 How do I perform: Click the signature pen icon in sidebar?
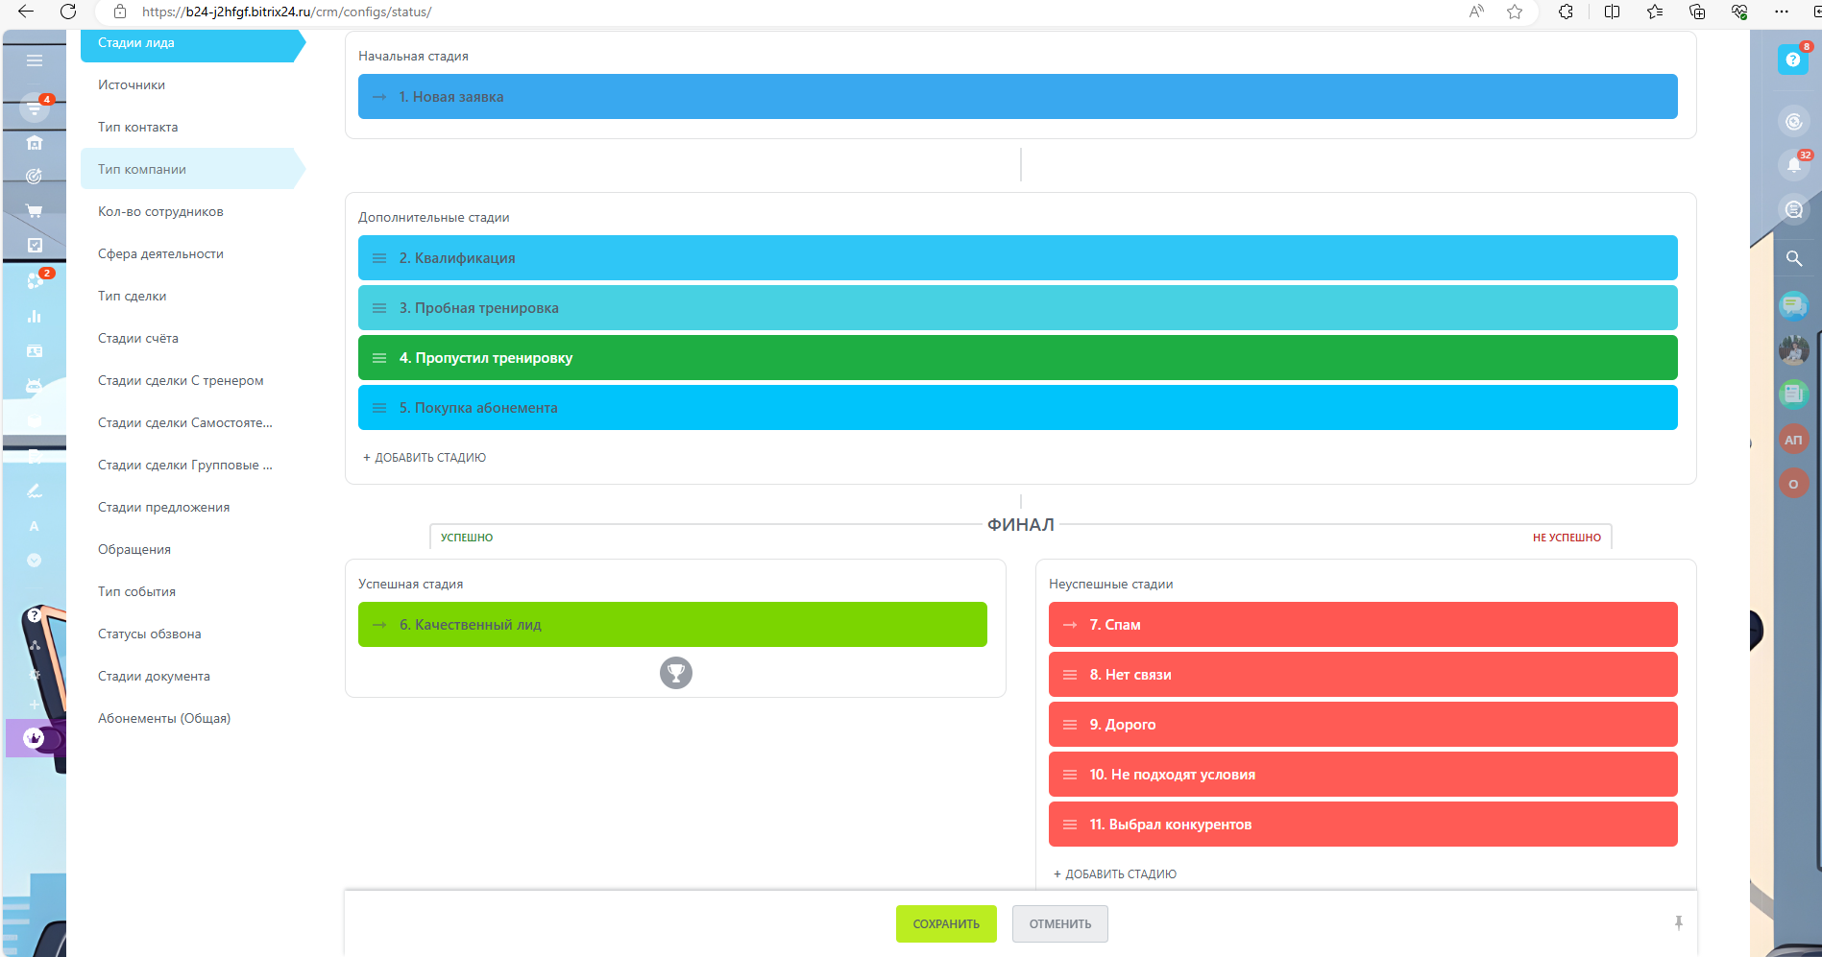click(35, 490)
